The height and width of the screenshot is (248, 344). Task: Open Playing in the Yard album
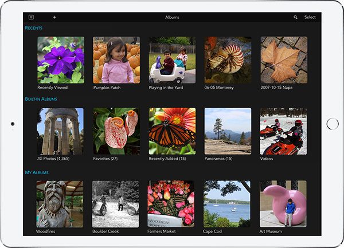[172, 60]
